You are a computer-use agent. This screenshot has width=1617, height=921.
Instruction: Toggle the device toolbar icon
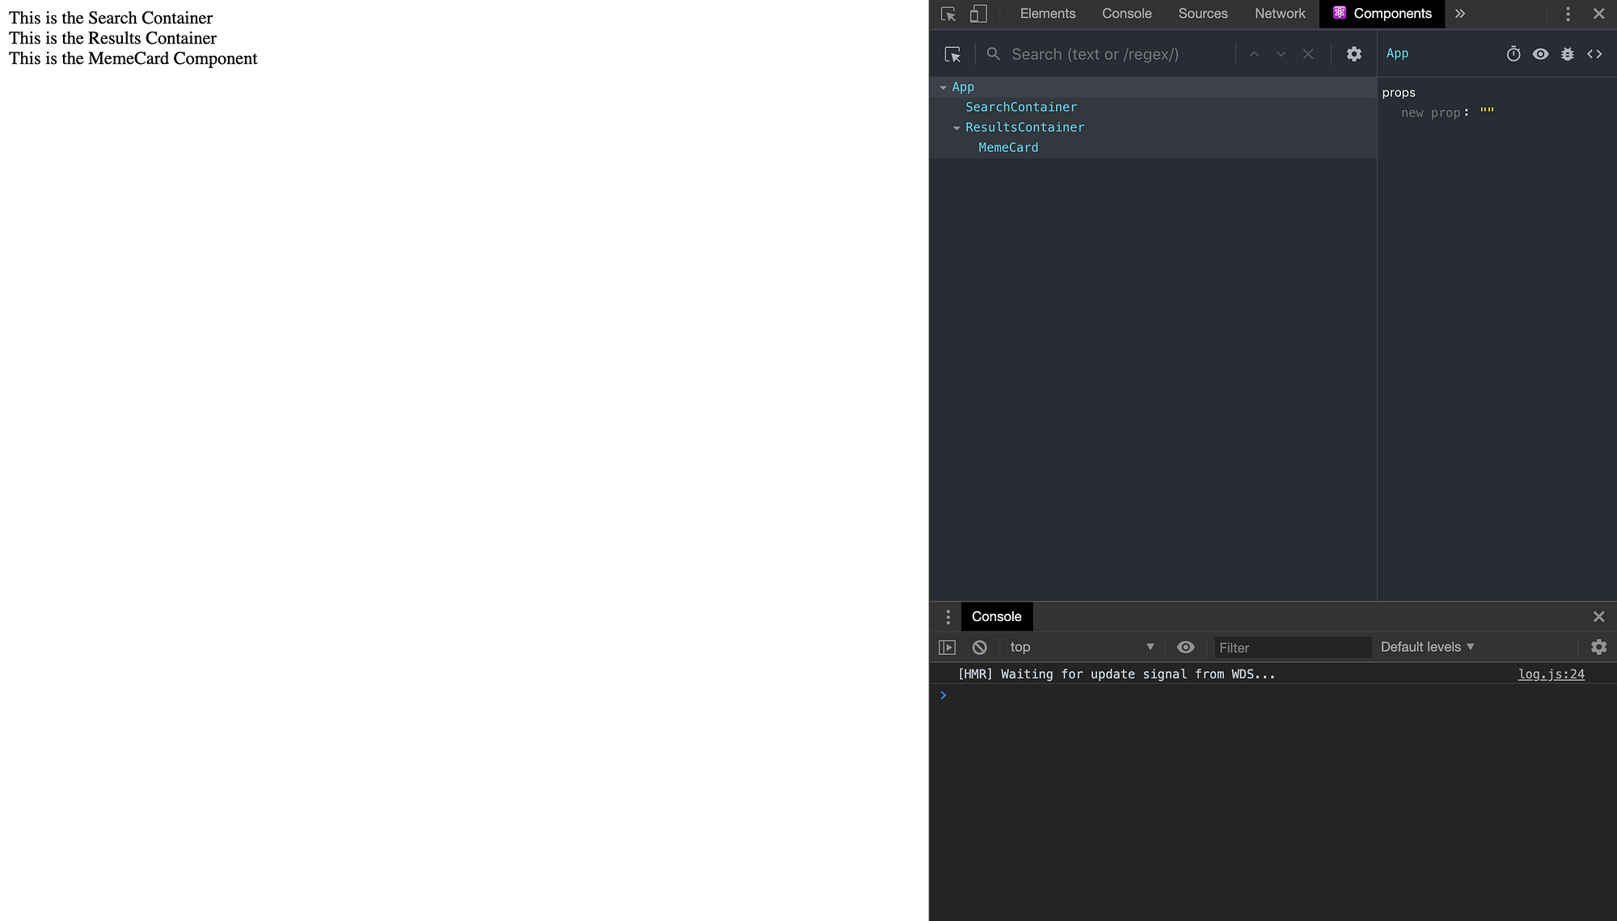[978, 14]
